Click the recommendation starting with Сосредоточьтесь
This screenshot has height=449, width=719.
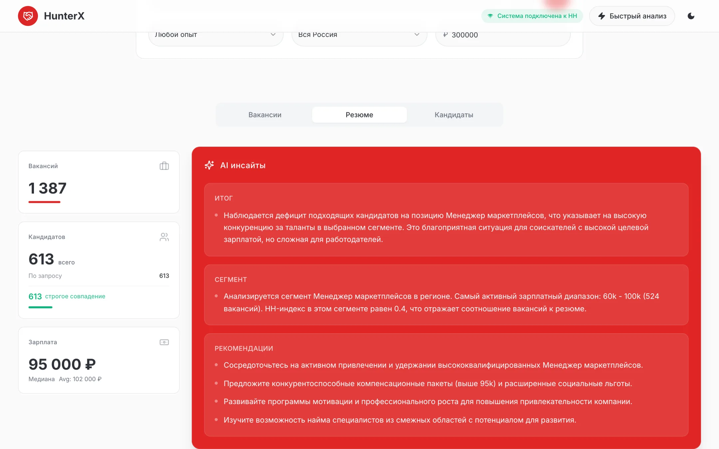[433, 365]
